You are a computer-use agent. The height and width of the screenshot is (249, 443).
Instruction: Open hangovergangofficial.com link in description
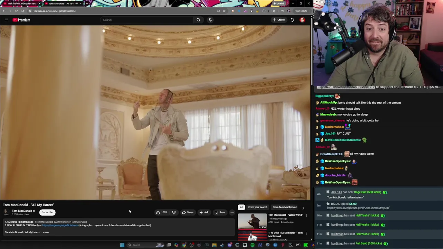tap(60, 225)
